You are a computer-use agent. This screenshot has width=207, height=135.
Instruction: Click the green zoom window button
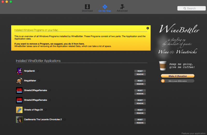[x=11, y=2]
